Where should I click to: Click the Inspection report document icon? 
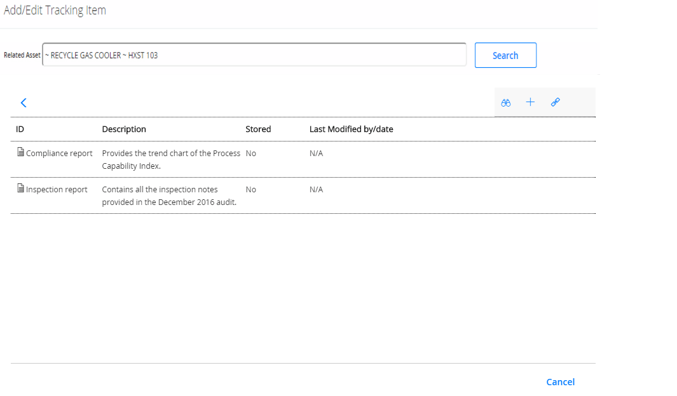(19, 188)
